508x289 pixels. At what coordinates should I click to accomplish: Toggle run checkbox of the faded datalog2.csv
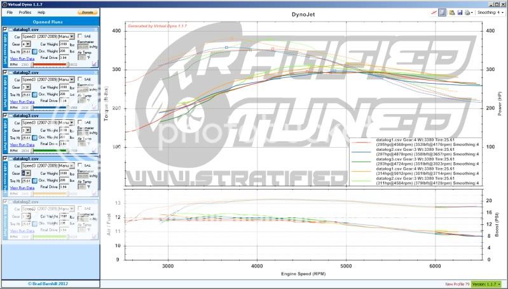[5, 202]
